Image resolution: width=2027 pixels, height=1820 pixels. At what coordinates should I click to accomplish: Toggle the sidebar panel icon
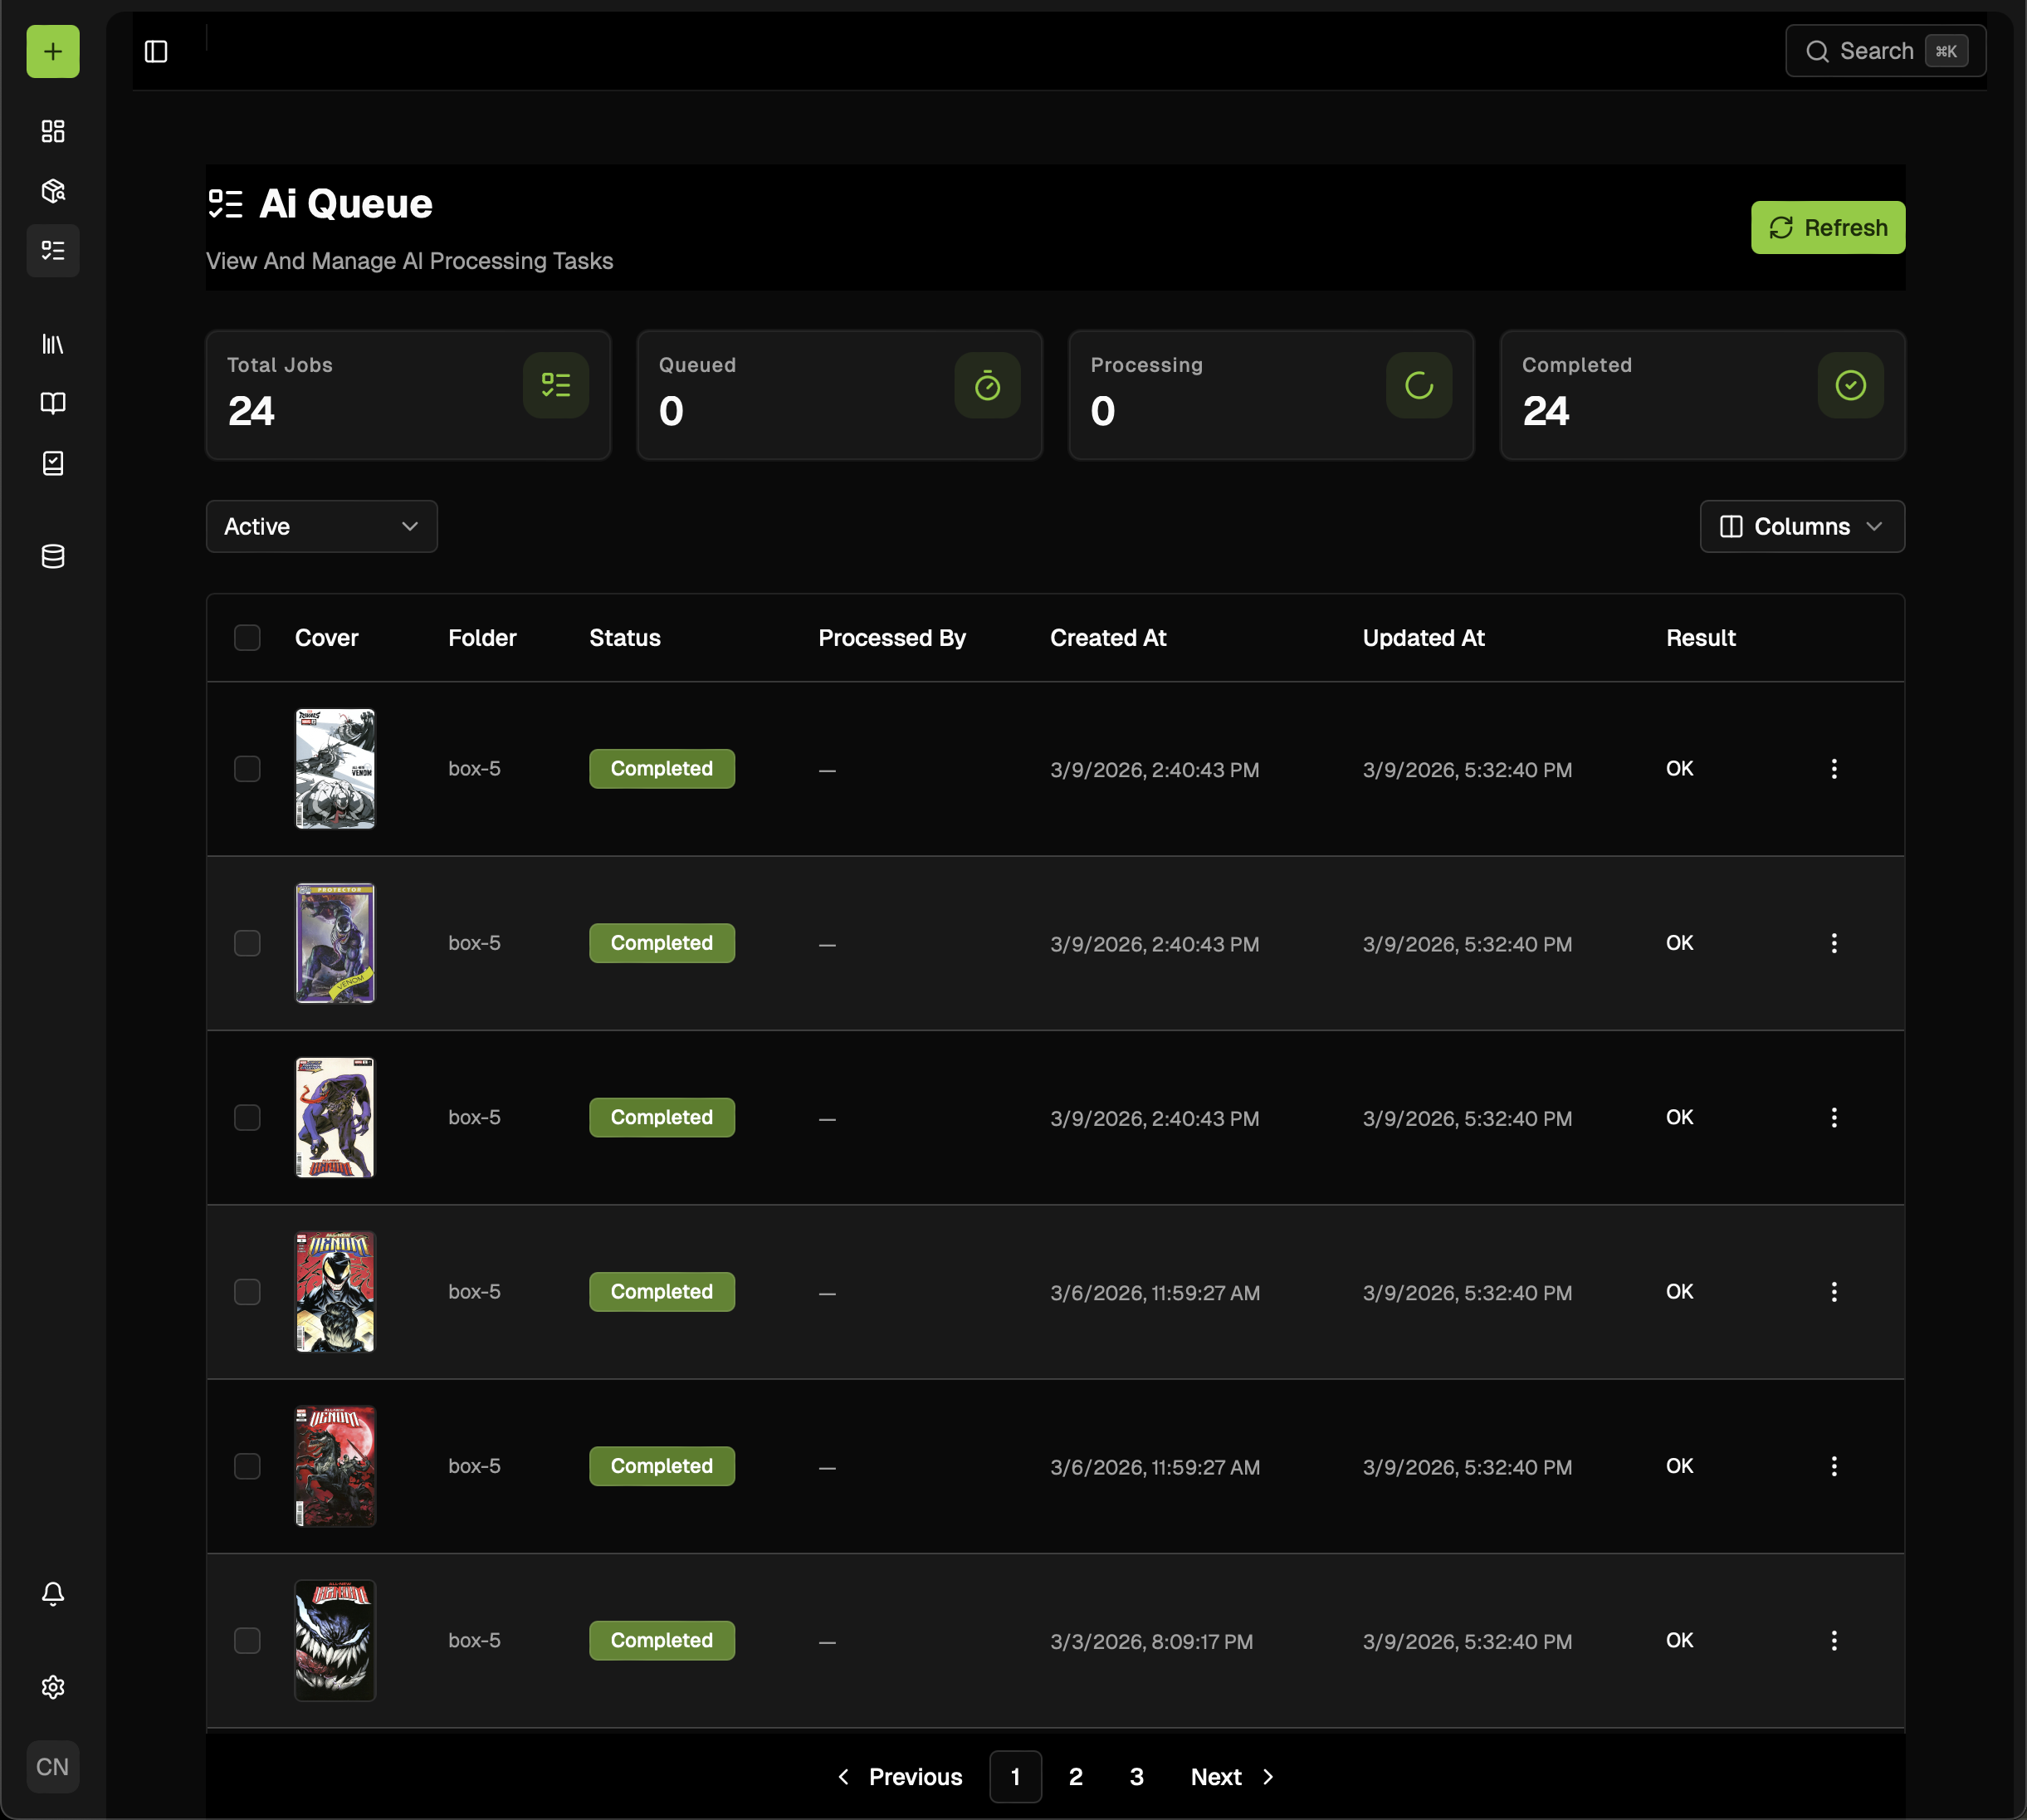point(156,51)
